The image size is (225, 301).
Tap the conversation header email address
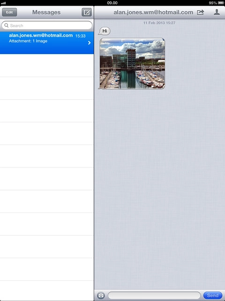coord(153,12)
